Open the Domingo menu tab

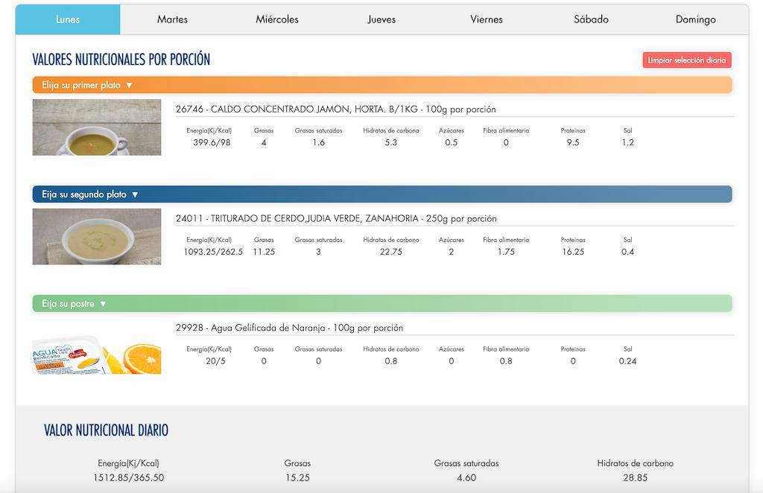[x=695, y=19]
